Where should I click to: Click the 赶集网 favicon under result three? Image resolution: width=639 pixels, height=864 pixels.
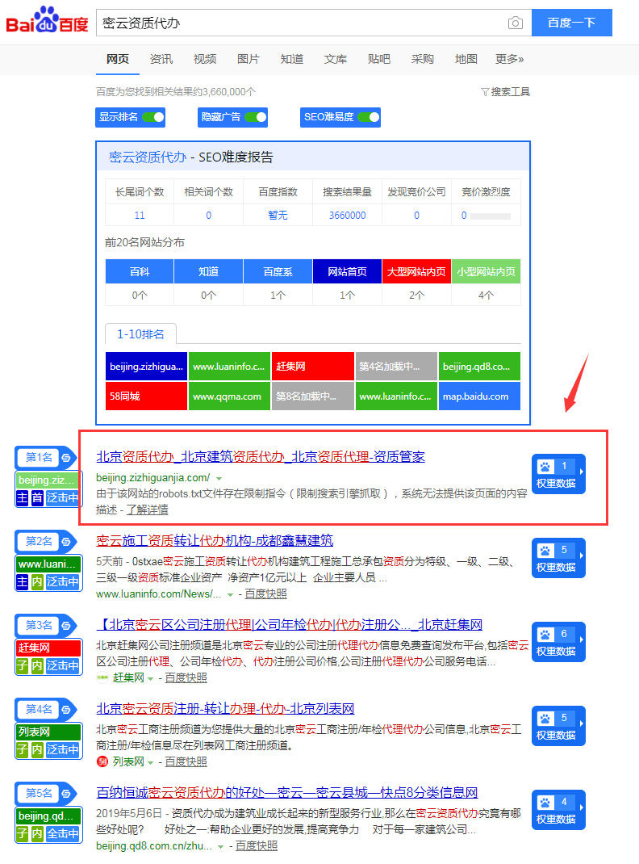[x=102, y=677]
